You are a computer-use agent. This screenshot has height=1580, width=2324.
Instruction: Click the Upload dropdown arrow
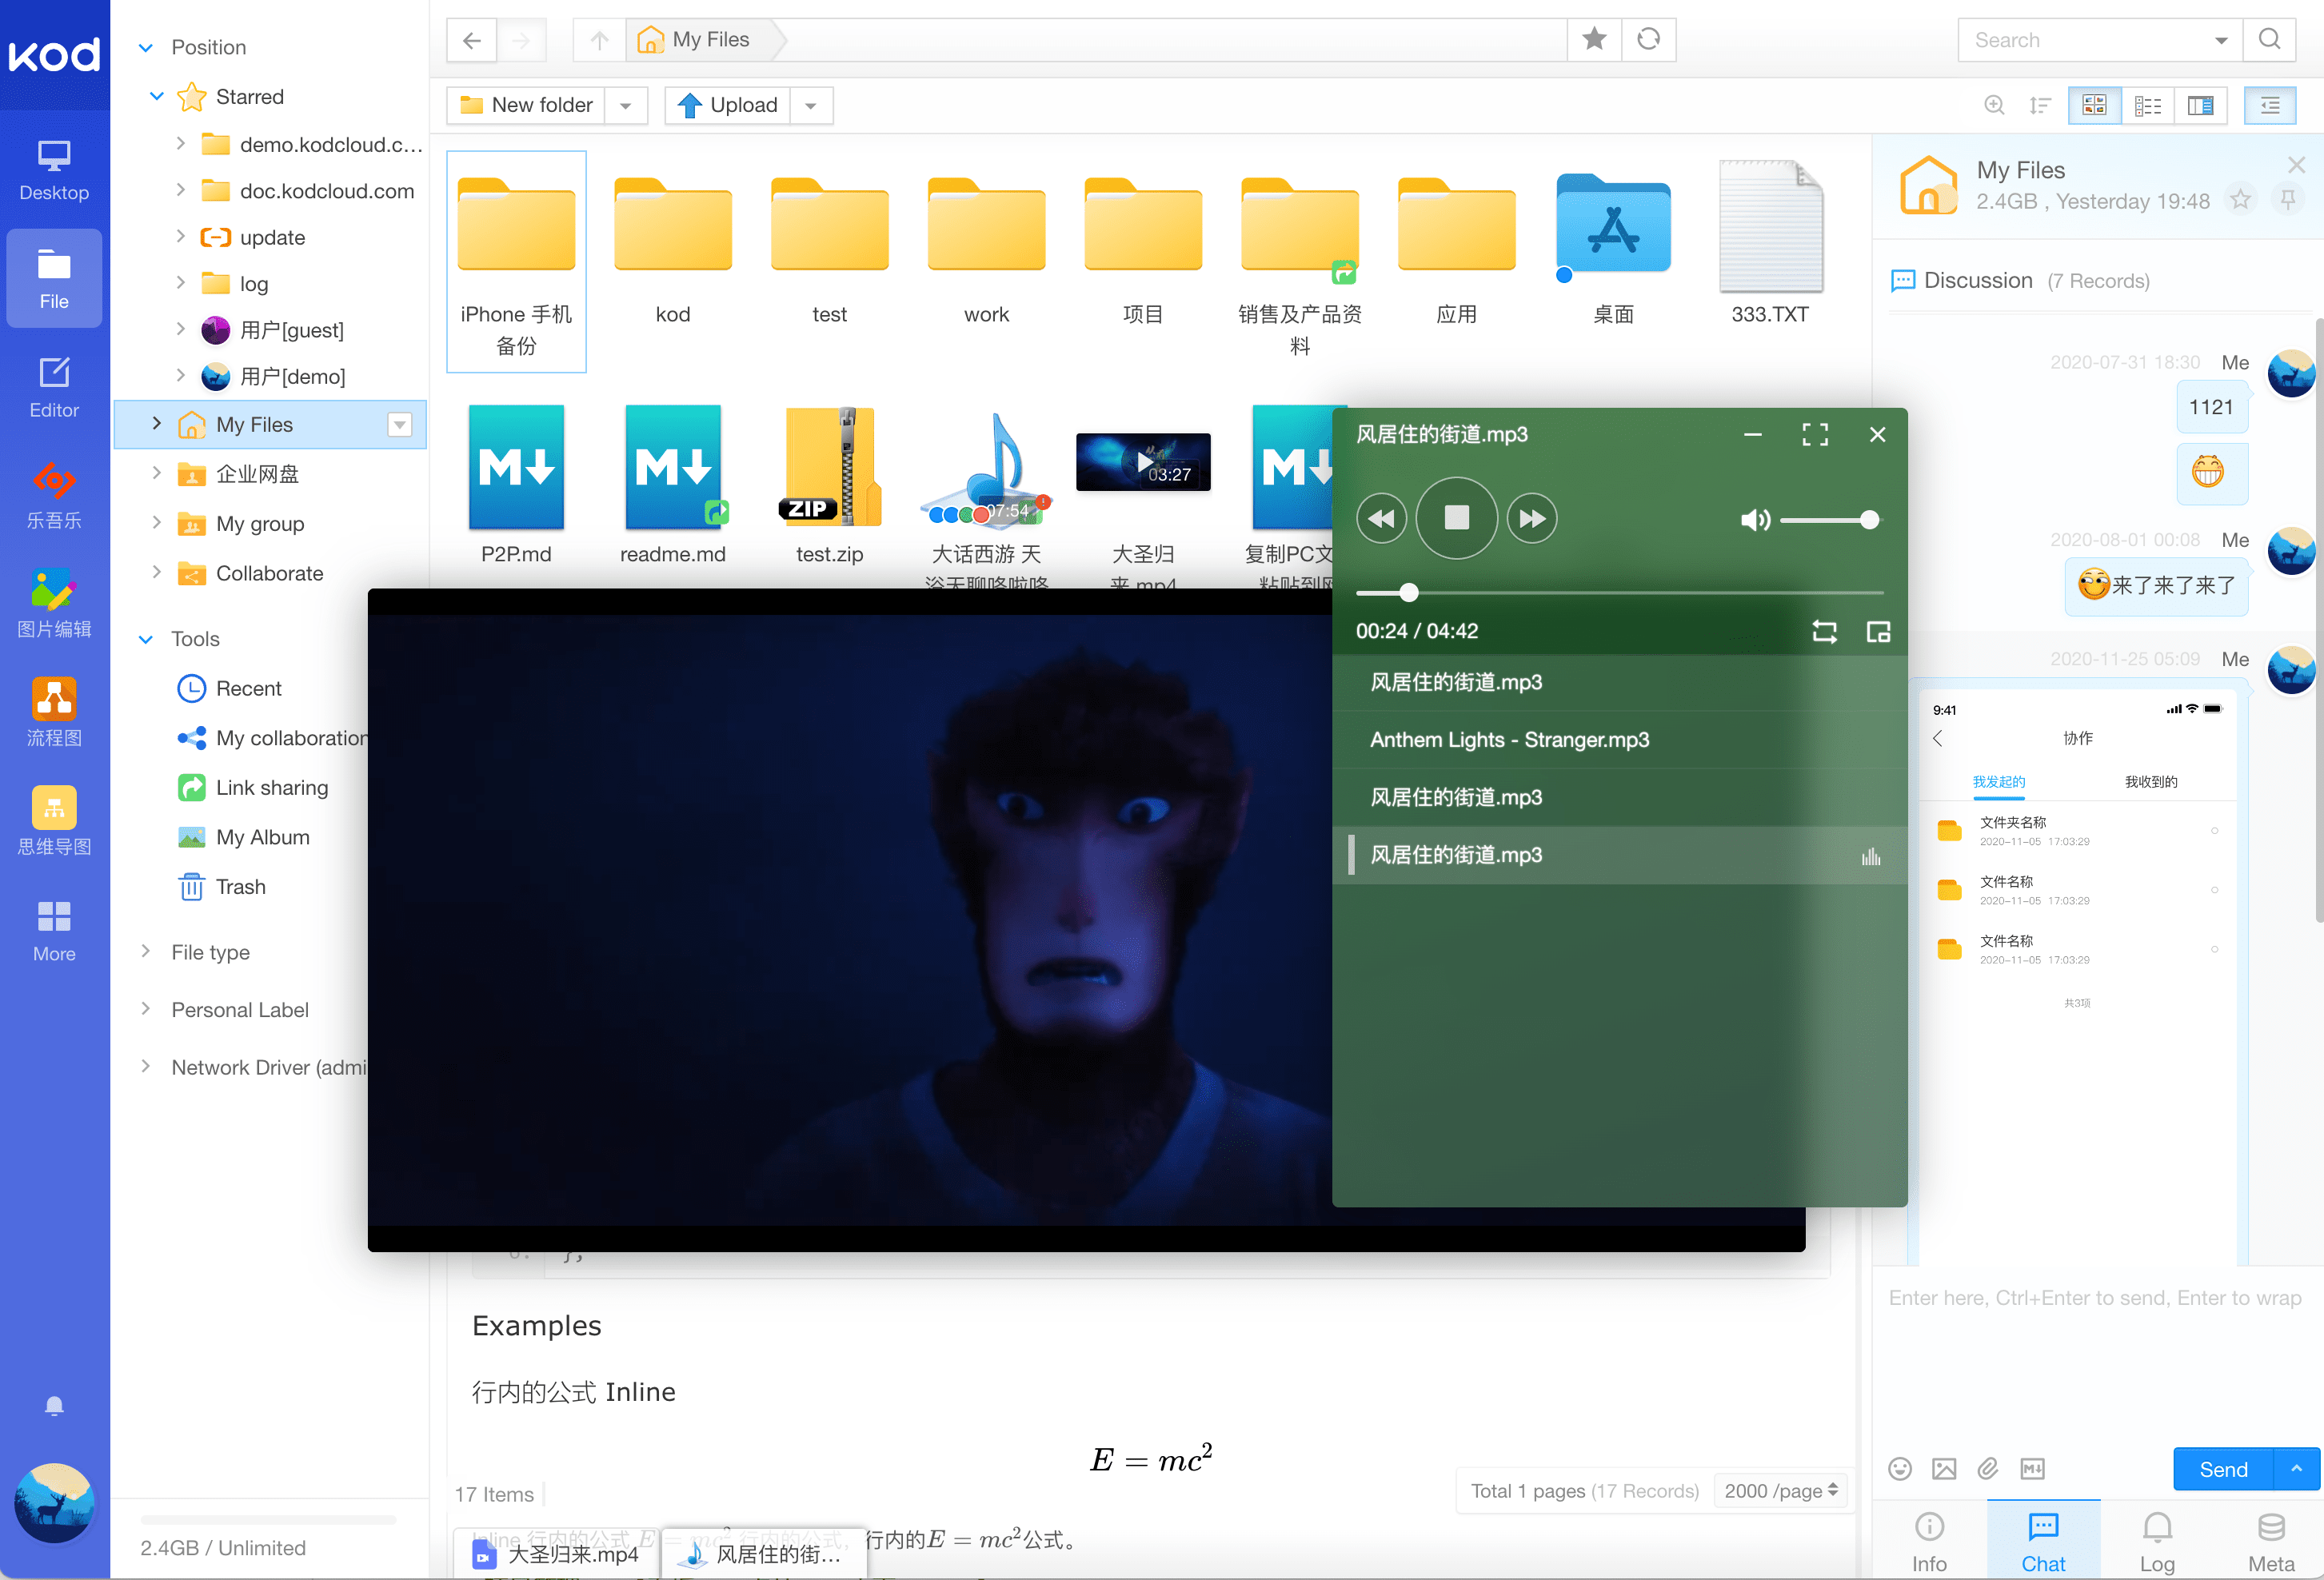[x=809, y=106]
